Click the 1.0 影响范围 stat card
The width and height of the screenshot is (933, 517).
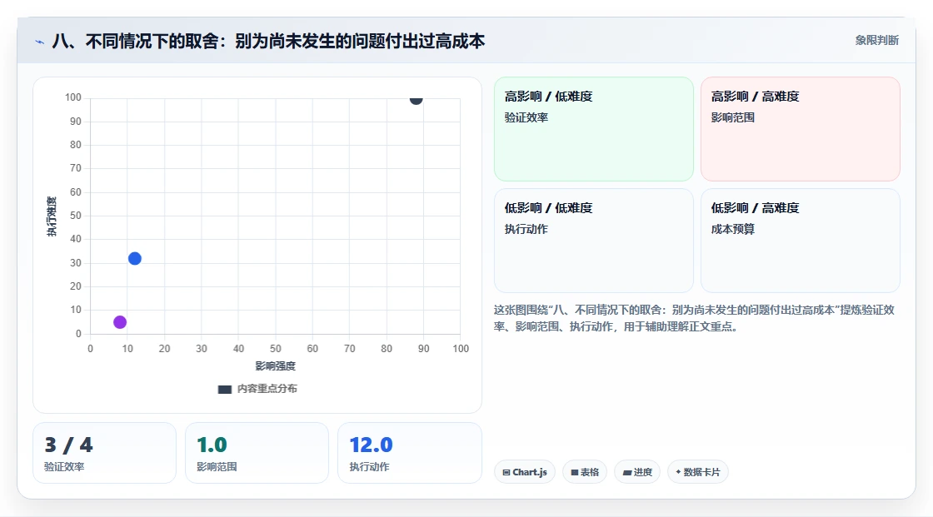pyautogui.click(x=257, y=454)
